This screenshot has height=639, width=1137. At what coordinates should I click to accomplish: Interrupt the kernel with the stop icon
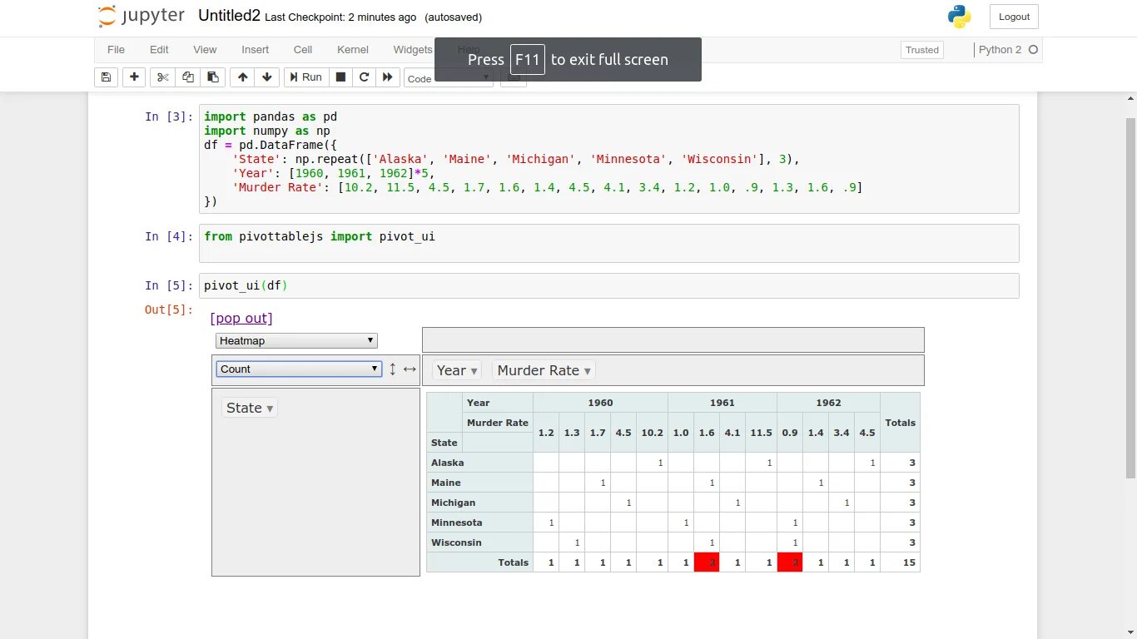tap(340, 77)
